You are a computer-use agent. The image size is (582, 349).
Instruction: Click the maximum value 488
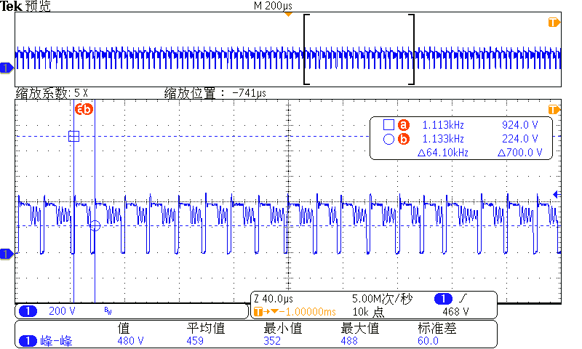tap(349, 341)
